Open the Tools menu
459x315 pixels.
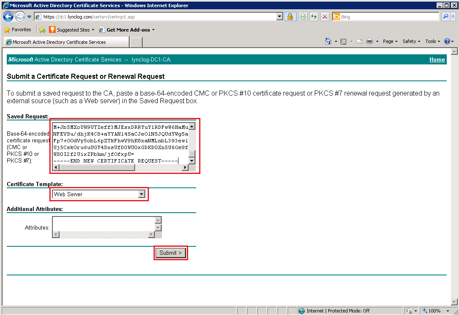tap(433, 41)
